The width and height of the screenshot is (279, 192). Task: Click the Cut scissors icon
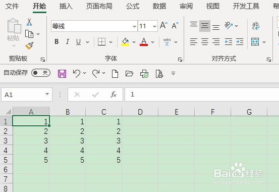pos(29,22)
